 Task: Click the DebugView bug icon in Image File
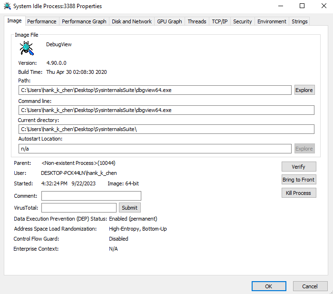tap(27, 48)
